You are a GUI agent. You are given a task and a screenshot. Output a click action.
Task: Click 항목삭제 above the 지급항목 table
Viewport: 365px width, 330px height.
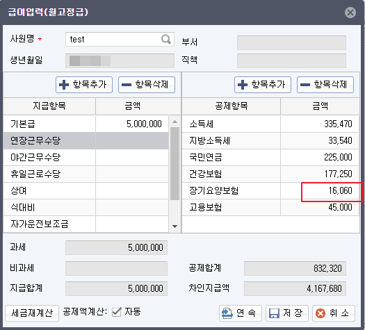(147, 85)
